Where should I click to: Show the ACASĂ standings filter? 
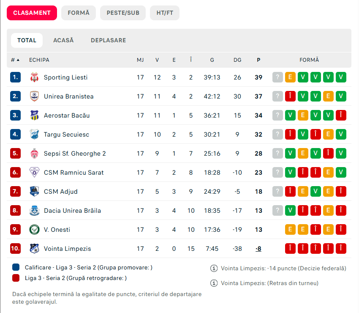63,40
